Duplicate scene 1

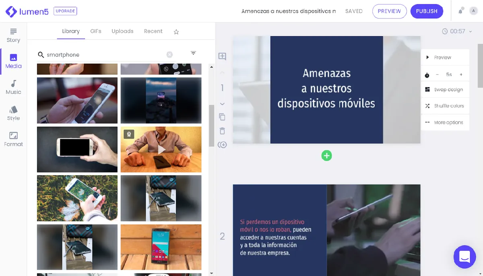coord(222,117)
